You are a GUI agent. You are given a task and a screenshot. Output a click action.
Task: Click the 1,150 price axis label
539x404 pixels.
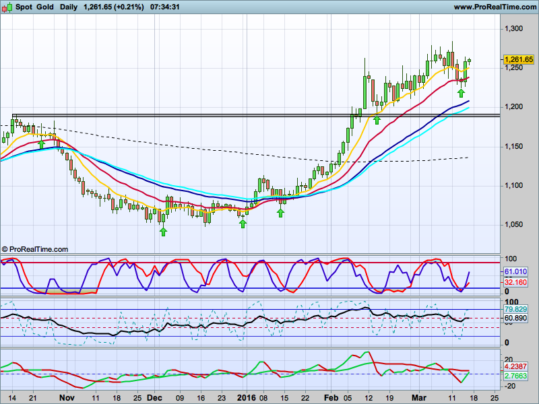(x=513, y=146)
